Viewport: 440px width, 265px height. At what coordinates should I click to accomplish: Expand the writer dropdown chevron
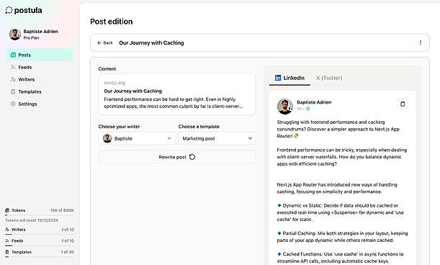(x=169, y=138)
